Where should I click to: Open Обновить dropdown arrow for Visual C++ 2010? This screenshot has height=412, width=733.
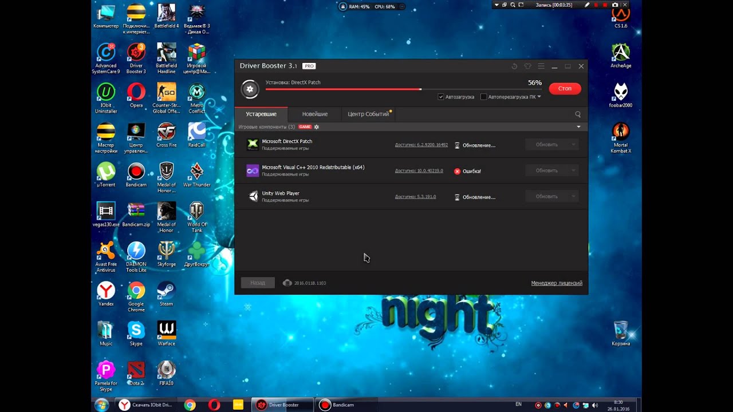click(573, 171)
